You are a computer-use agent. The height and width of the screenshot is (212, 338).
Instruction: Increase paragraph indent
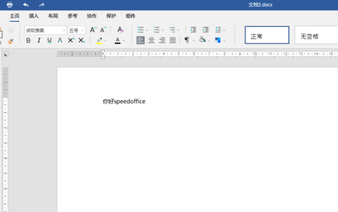pyautogui.click(x=206, y=30)
